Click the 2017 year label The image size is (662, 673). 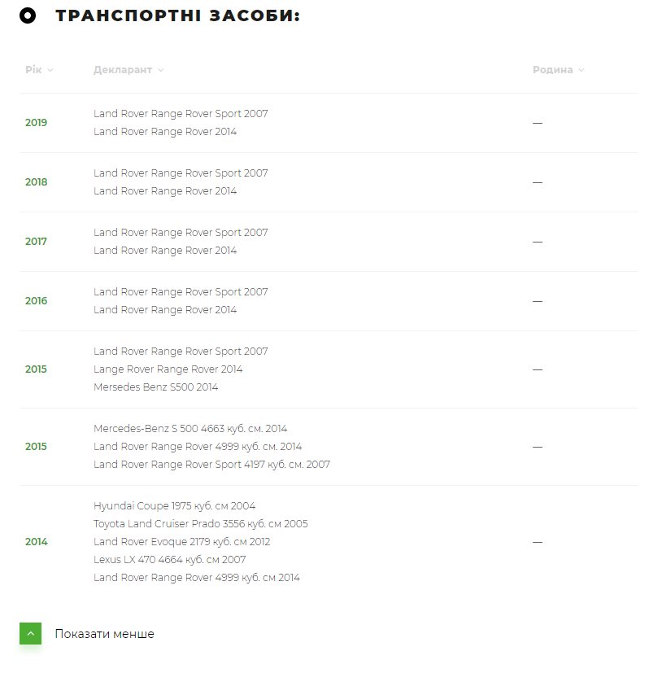point(36,242)
